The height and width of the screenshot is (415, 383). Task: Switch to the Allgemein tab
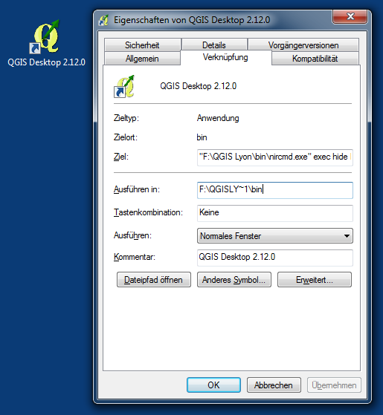(x=142, y=59)
